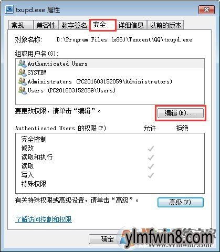Click the Administrators group icon
220x252 pixels.
[x=23, y=81]
